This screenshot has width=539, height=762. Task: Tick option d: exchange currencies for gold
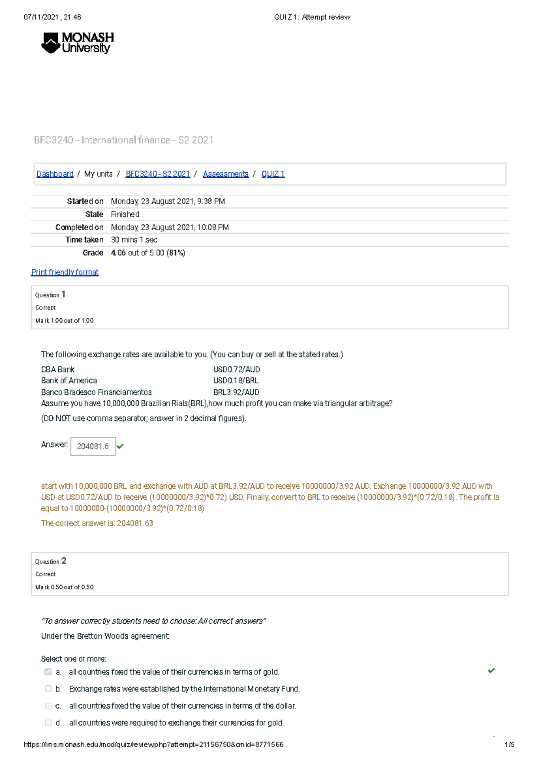pyautogui.click(x=48, y=723)
